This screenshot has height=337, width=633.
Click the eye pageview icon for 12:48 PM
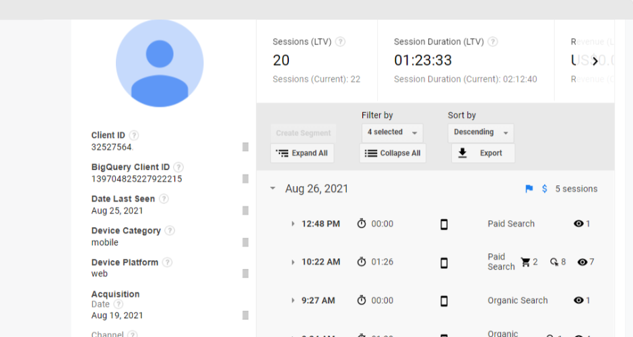578,224
